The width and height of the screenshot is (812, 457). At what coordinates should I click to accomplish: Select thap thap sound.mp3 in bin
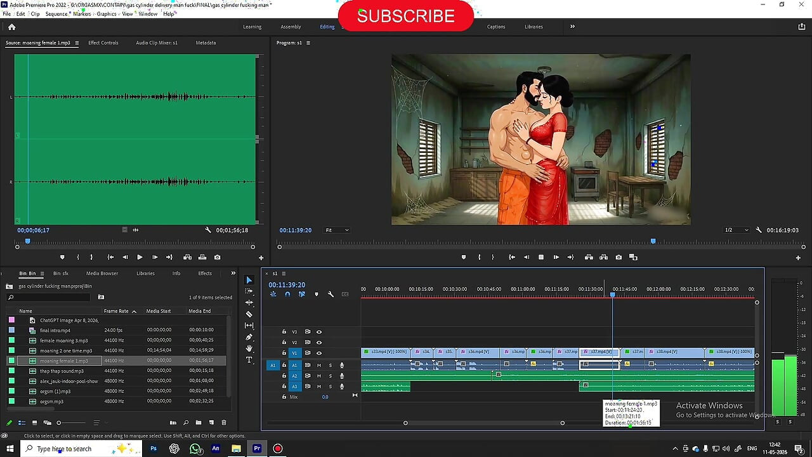[62, 371]
